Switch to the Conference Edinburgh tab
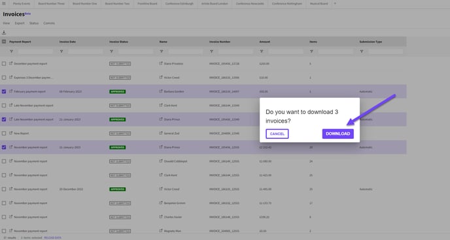Viewport: 450px width, 240px height. pyautogui.click(x=179, y=4)
